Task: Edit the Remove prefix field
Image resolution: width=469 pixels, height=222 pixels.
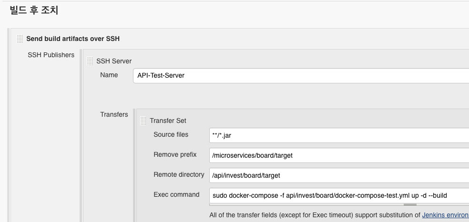Action: (339, 155)
